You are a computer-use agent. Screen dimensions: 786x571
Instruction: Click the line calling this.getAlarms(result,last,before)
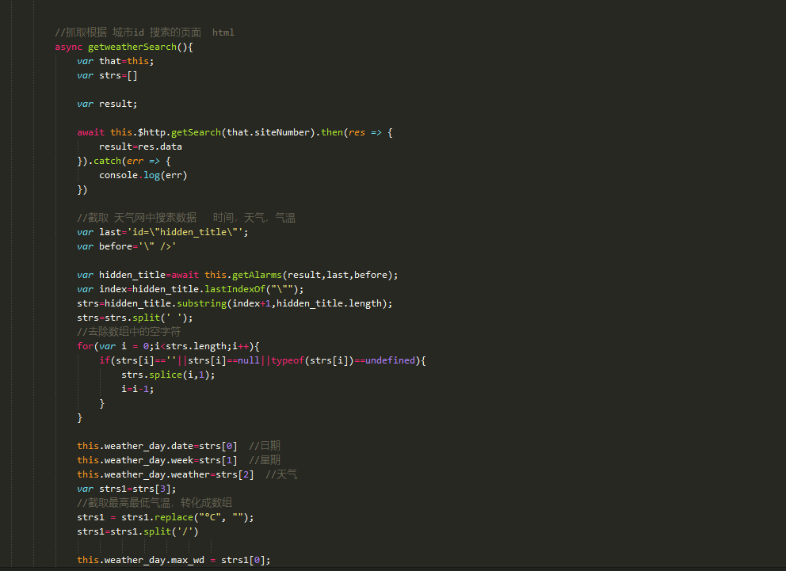point(238,275)
